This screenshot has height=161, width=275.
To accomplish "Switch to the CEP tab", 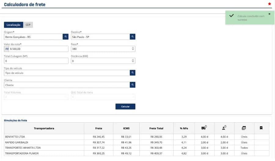I will point(28,25).
